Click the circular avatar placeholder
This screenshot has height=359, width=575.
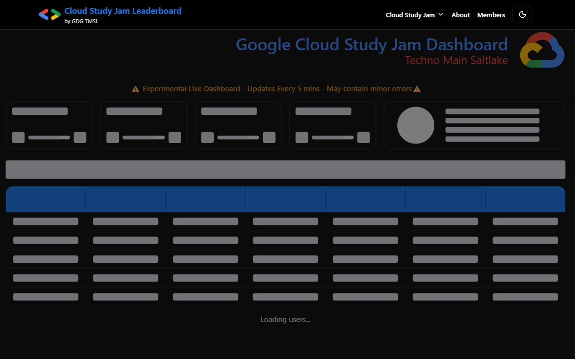click(x=416, y=125)
